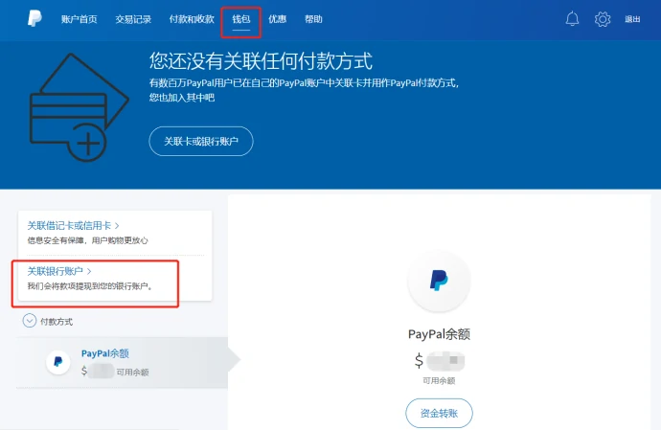Select PayPal余额 in payment methods list
The height and width of the screenshot is (430, 661).
coord(123,363)
